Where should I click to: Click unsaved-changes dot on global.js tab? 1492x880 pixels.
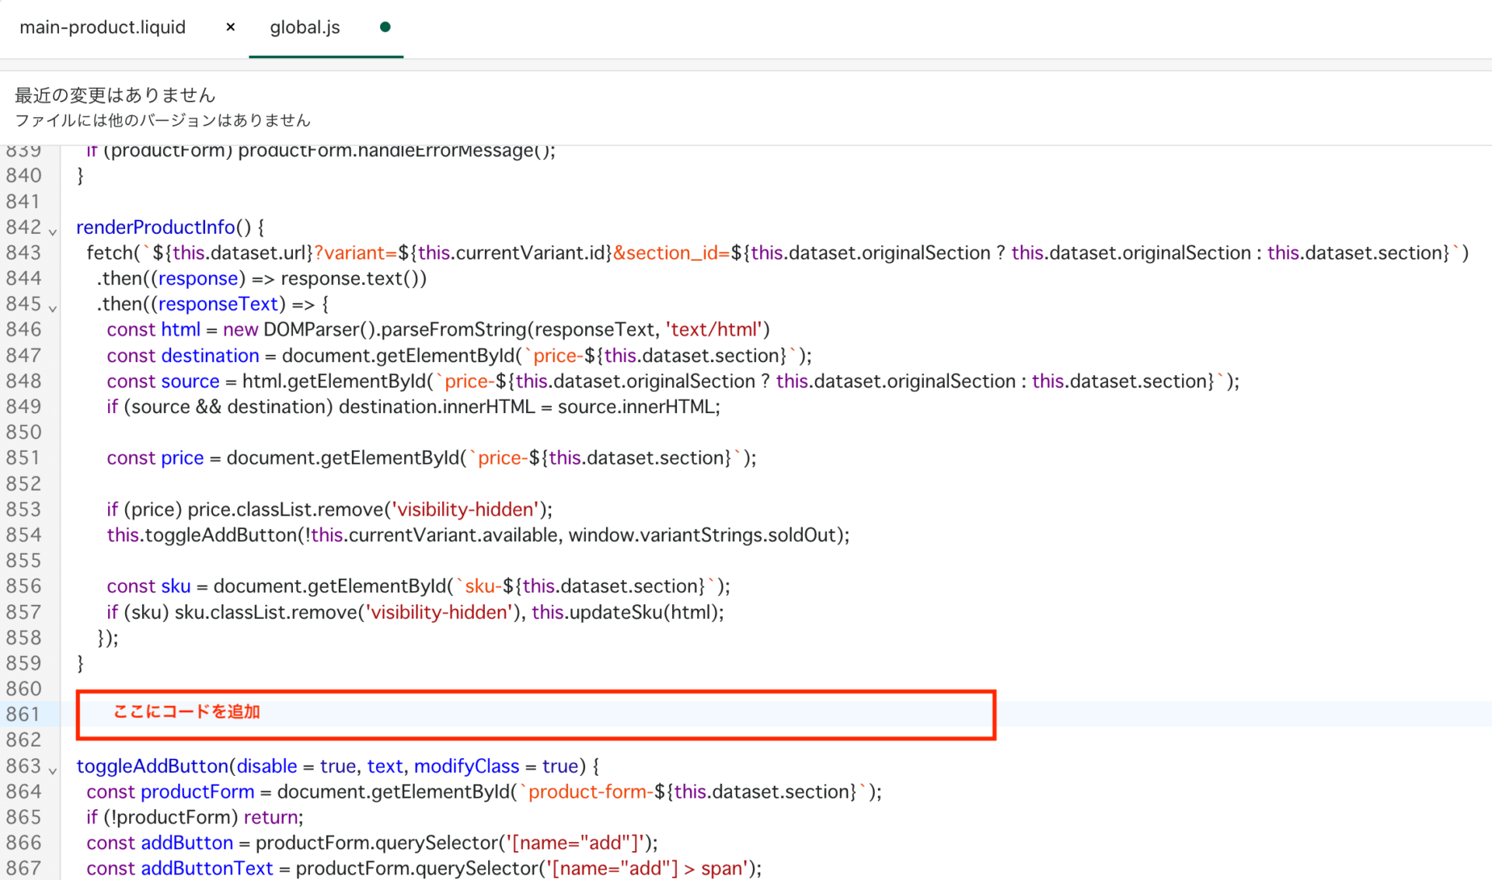click(385, 27)
